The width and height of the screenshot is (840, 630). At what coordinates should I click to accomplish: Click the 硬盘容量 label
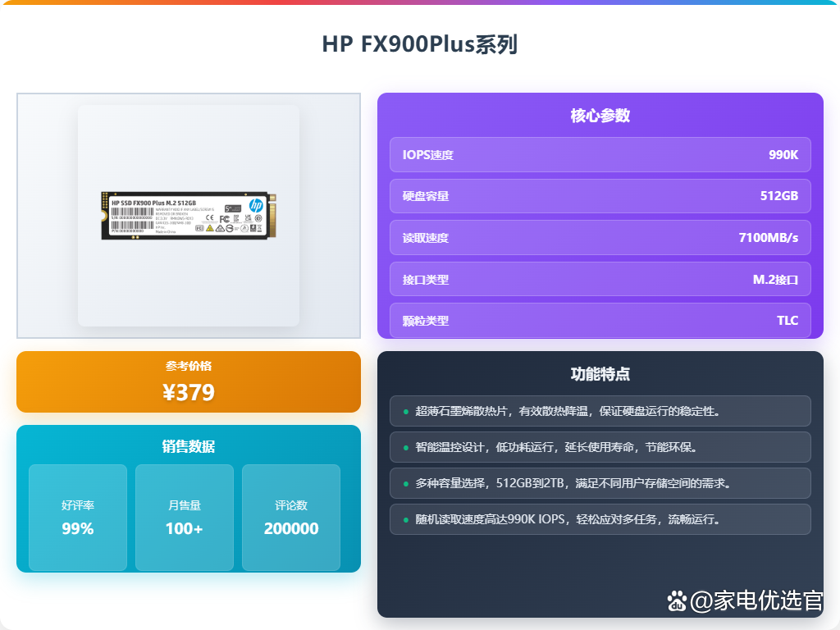point(426,196)
